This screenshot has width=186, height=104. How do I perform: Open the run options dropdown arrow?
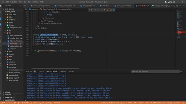coord(171,6)
